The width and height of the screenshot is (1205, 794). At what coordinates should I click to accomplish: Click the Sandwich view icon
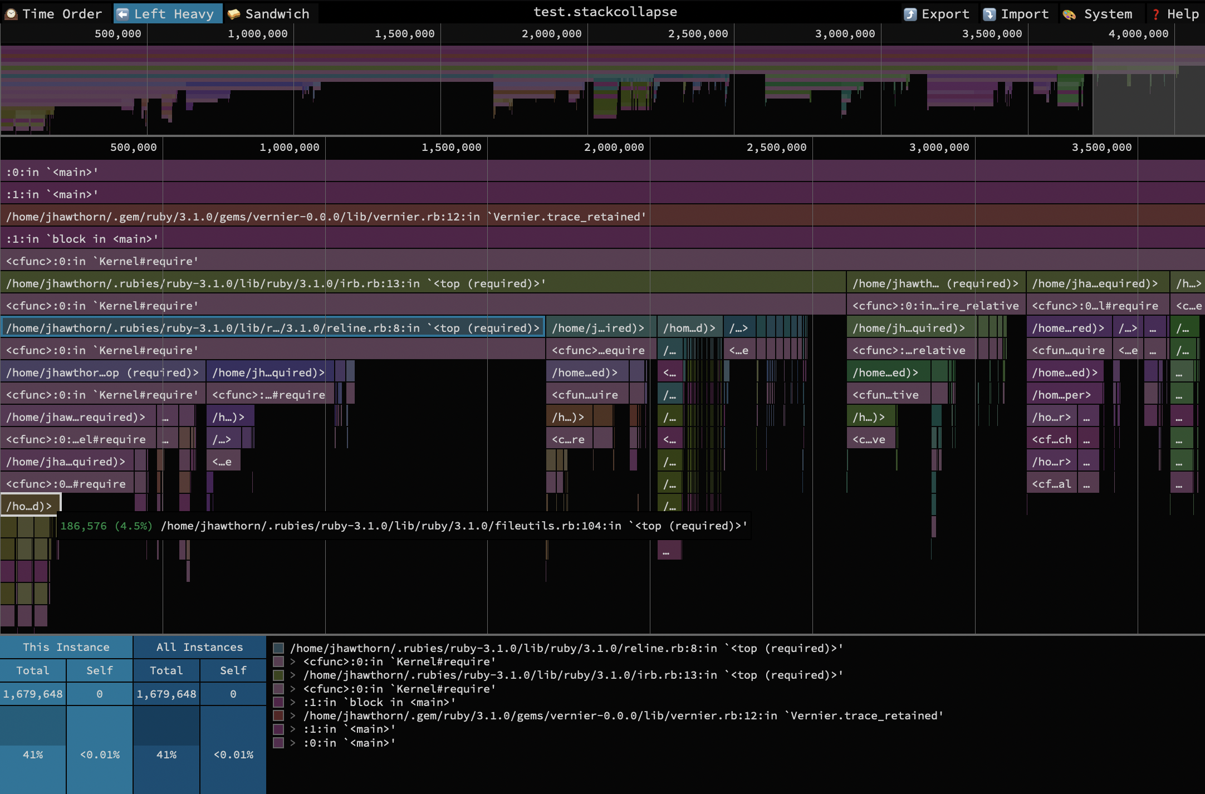pos(234,14)
